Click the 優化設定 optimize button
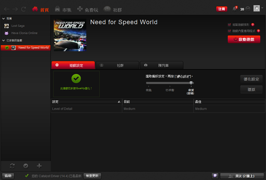Image resolution: width=266 pixels, height=180 pixels. point(251,79)
